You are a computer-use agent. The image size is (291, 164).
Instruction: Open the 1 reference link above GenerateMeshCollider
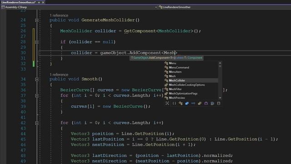59,15
